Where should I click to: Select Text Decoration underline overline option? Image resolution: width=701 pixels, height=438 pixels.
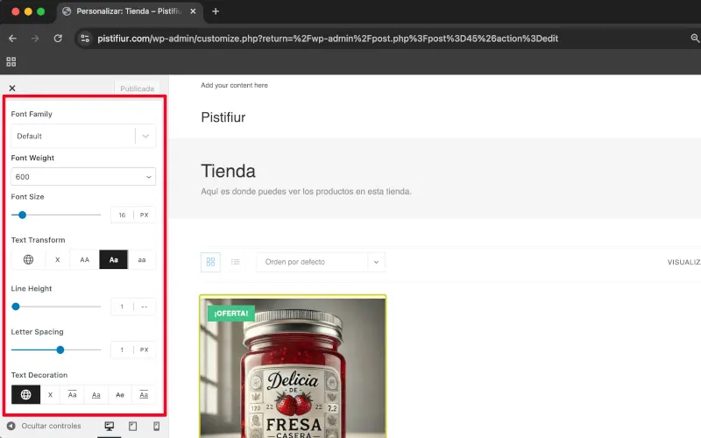point(144,395)
